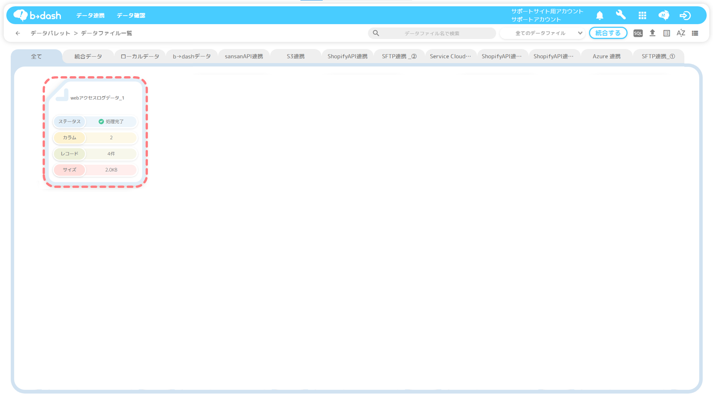
Task: Click the table view icon
Action: pyautogui.click(x=667, y=33)
